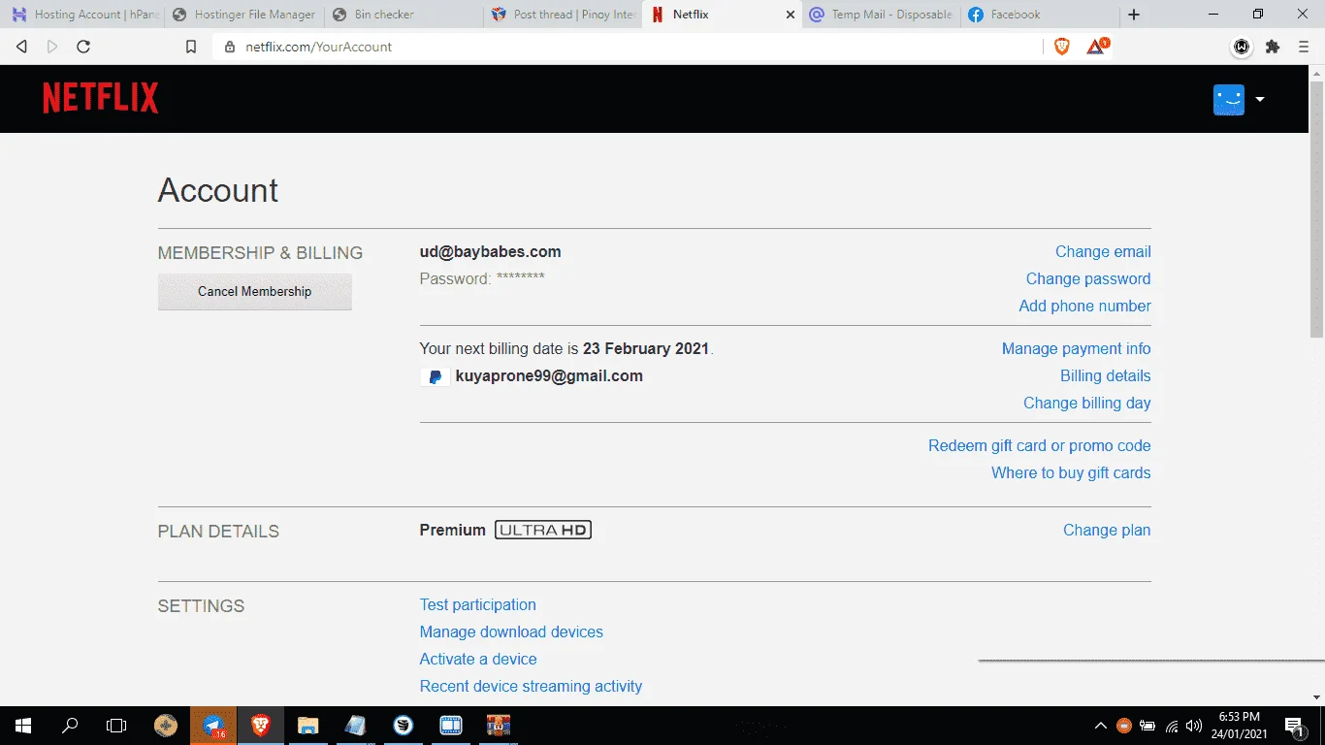
Task: Click the PayPal payment icon
Action: click(x=436, y=376)
